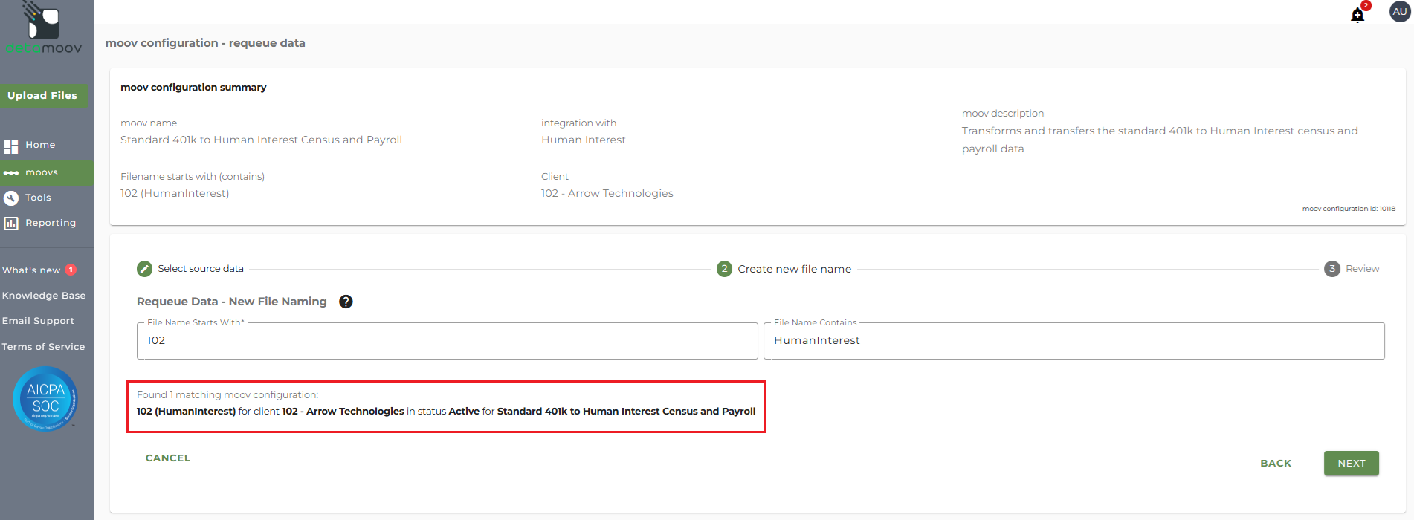Screen dimensions: 1414x520
Task: Open the AU user avatar menu
Action: tap(1399, 12)
